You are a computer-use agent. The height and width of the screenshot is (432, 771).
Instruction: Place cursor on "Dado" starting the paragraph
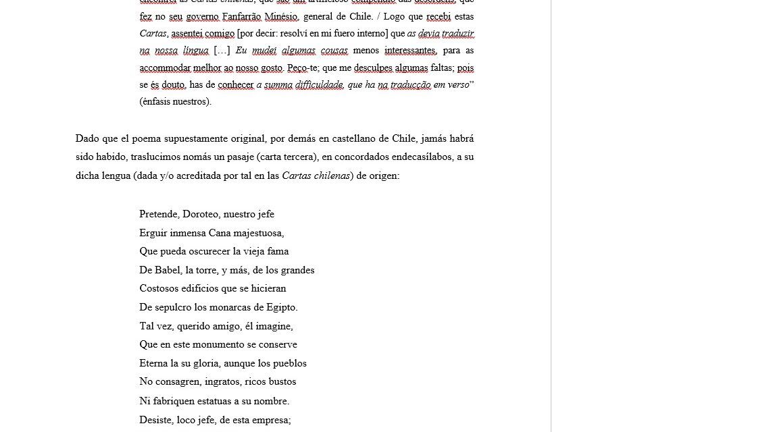click(x=87, y=138)
